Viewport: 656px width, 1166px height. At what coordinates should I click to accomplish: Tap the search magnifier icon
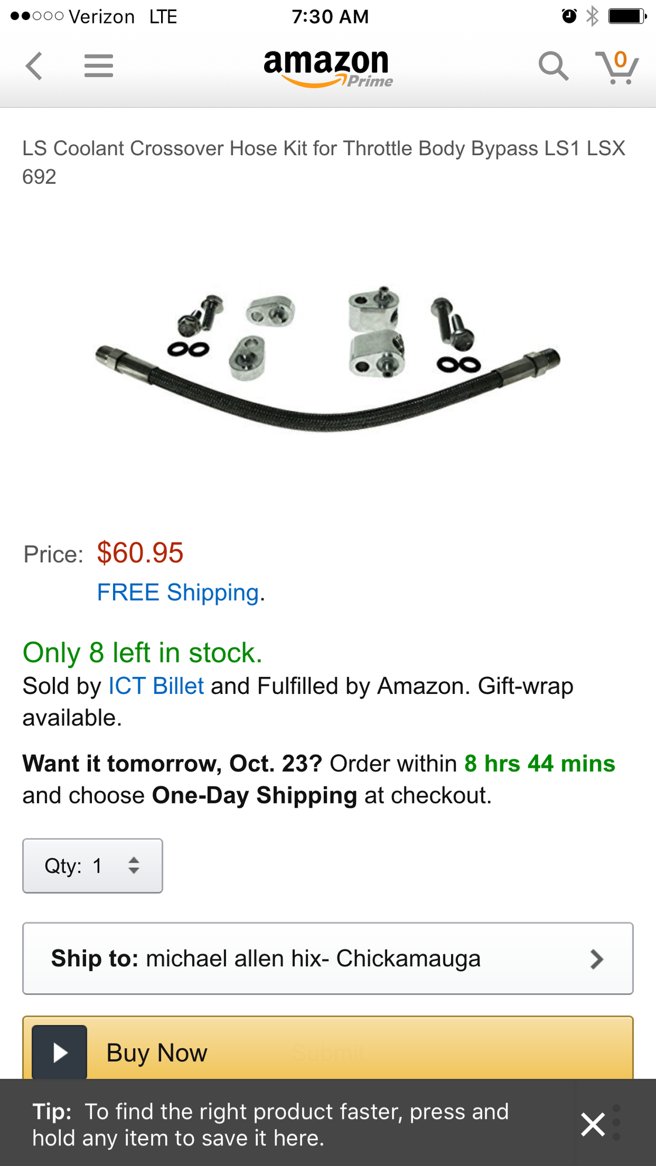point(553,66)
